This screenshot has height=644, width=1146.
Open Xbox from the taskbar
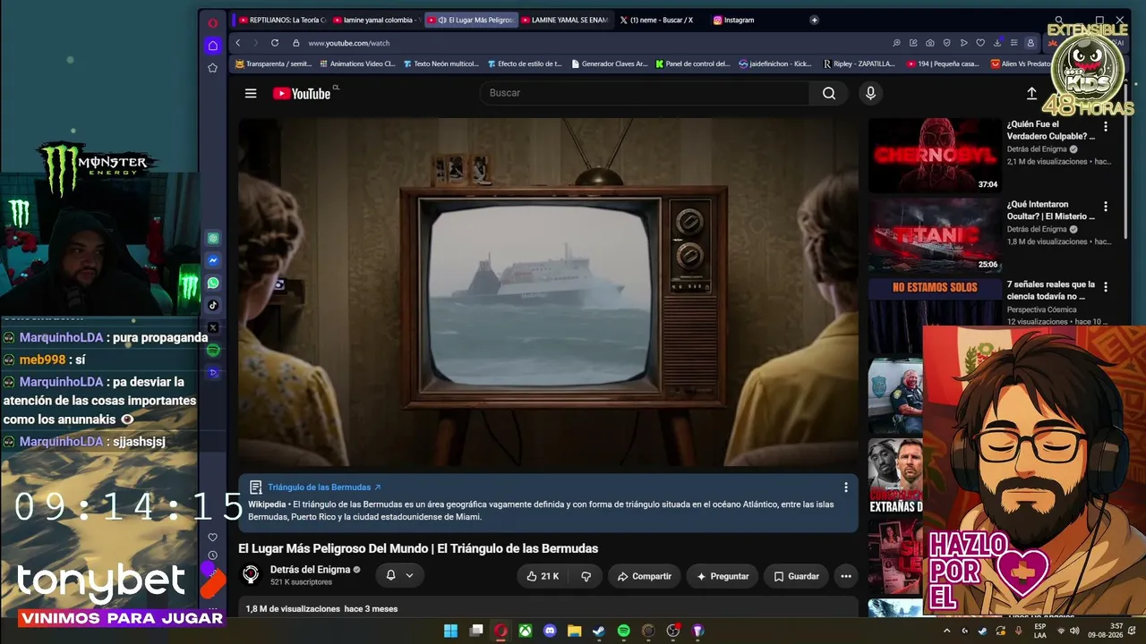(526, 631)
